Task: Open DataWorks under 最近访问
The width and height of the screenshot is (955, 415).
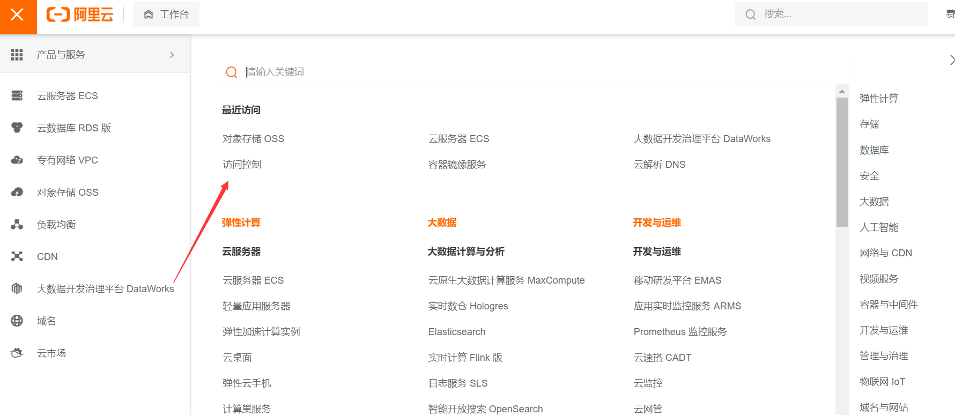Action: tap(702, 139)
